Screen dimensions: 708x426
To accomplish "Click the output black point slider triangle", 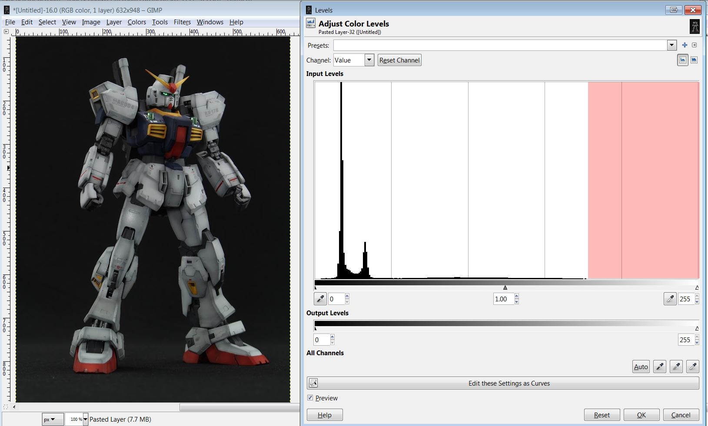I will 316,328.
